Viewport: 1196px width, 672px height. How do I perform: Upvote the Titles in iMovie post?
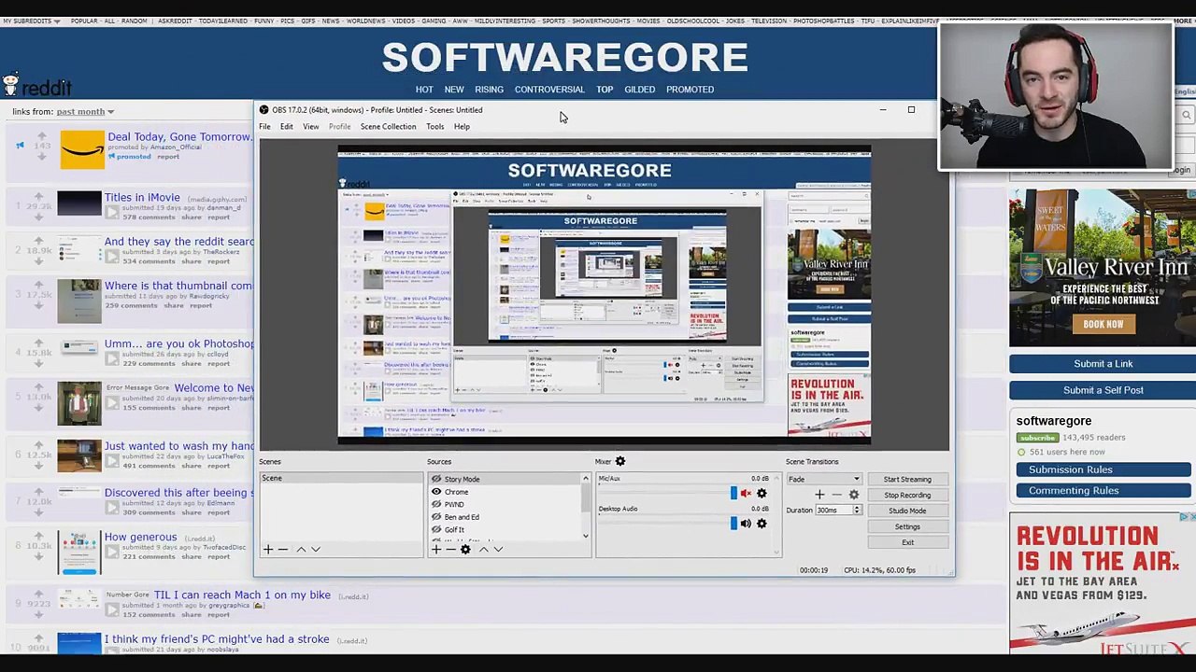[39, 195]
